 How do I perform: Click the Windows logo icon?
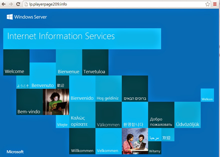pos(10,17)
